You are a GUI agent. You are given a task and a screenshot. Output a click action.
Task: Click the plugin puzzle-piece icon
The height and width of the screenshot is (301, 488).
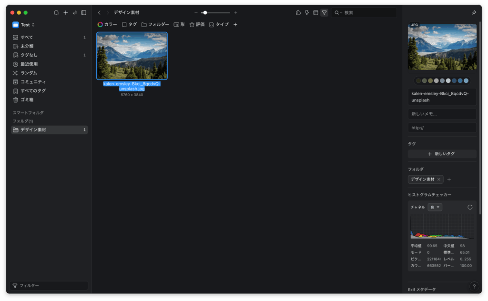pyautogui.click(x=298, y=13)
